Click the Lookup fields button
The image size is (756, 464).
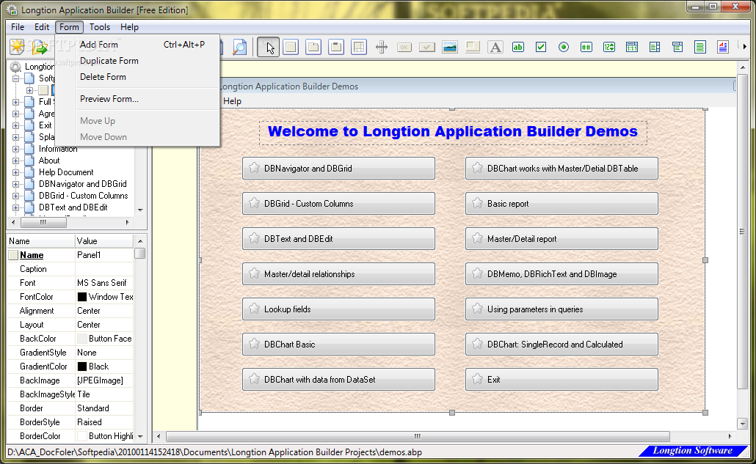pyautogui.click(x=338, y=309)
